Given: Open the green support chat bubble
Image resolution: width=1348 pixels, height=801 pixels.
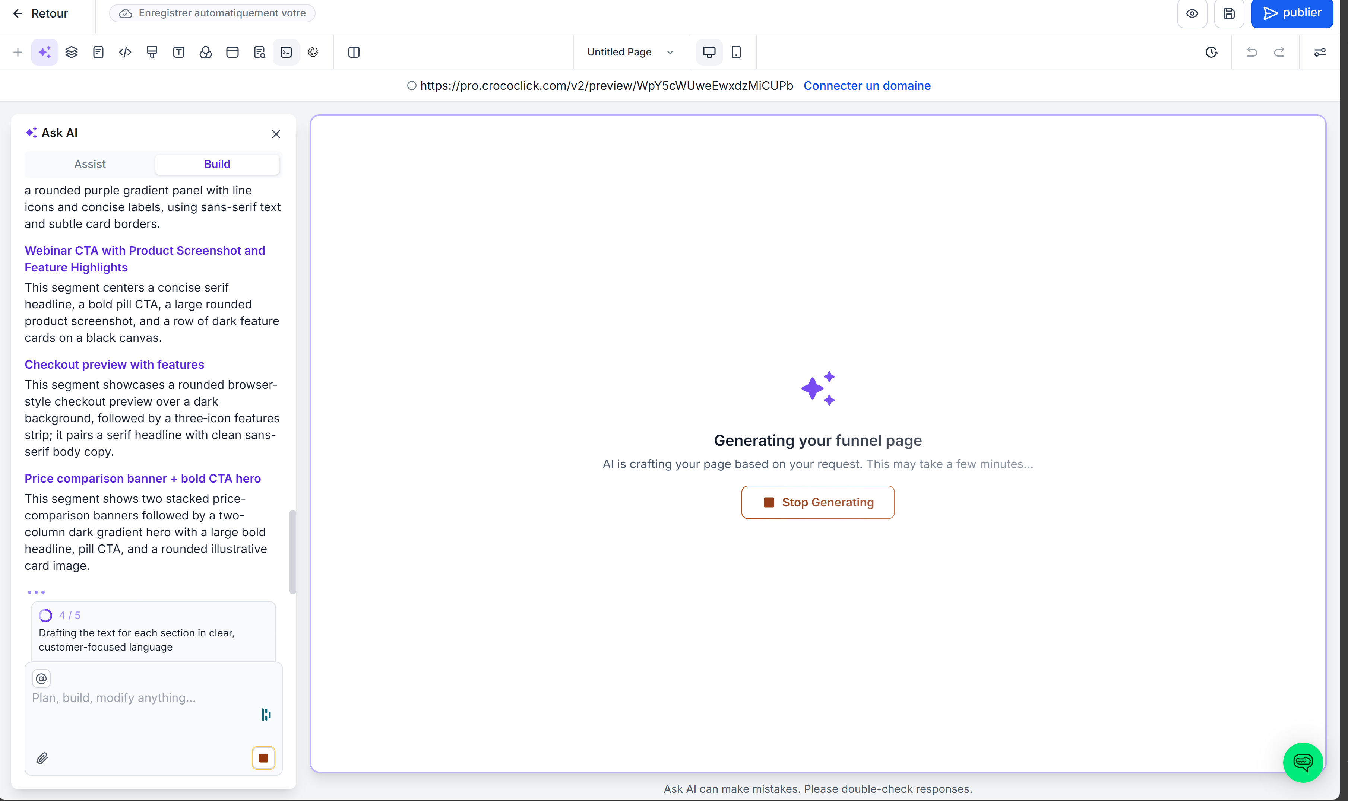Looking at the screenshot, I should click(x=1303, y=762).
